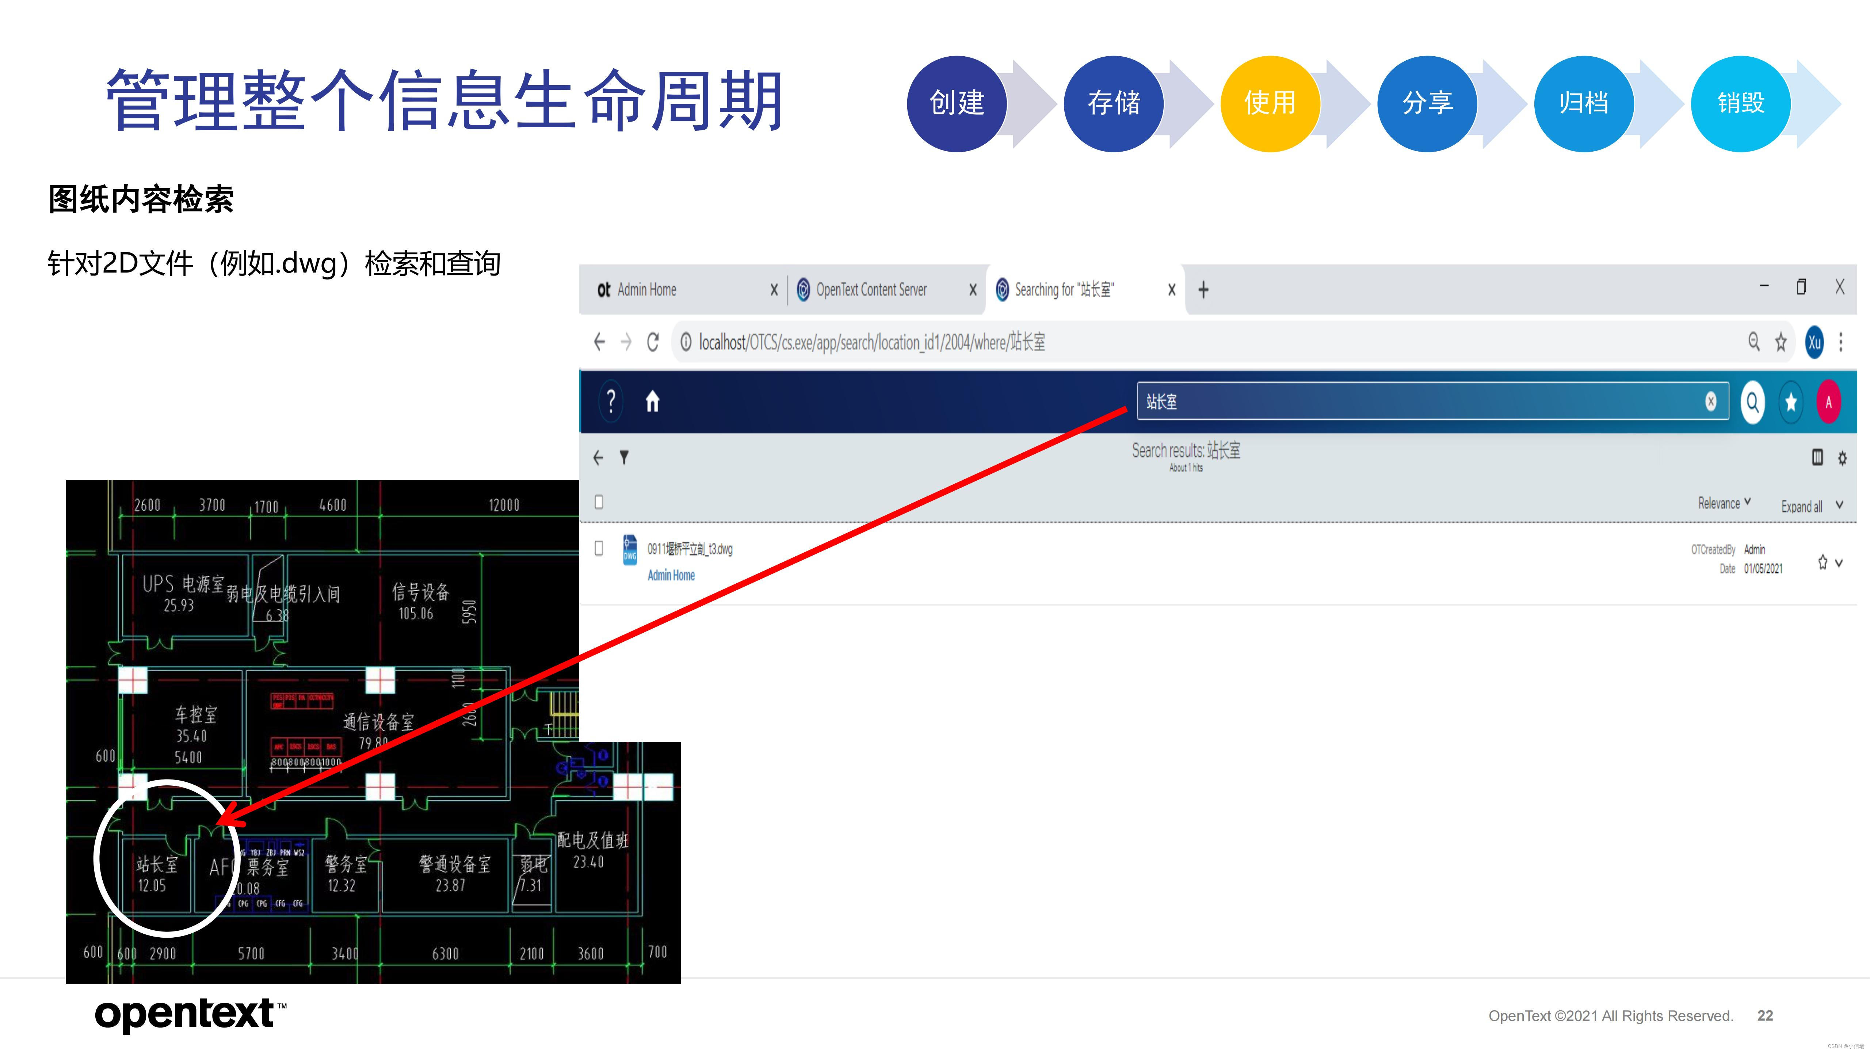Image resolution: width=1870 pixels, height=1052 pixels.
Task: Mark the dwg result as favorite
Action: (1822, 562)
